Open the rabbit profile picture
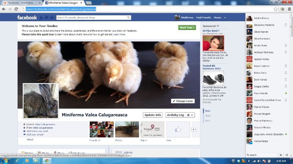 (x=41, y=101)
